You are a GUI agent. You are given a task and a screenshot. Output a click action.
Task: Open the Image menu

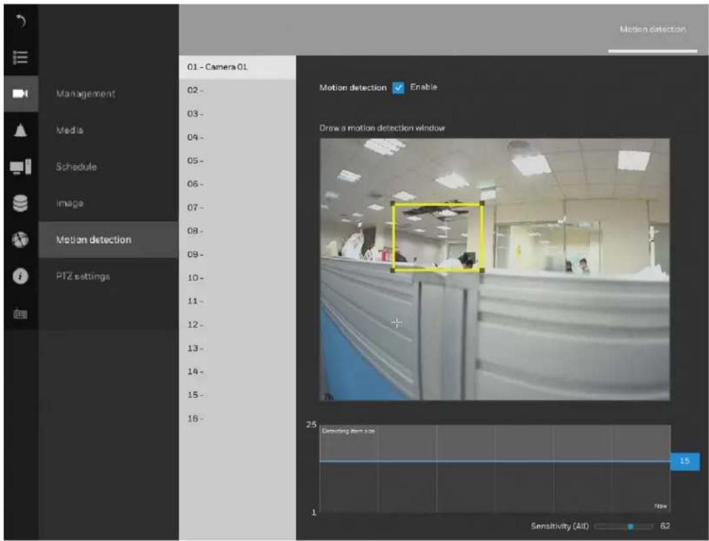point(69,203)
